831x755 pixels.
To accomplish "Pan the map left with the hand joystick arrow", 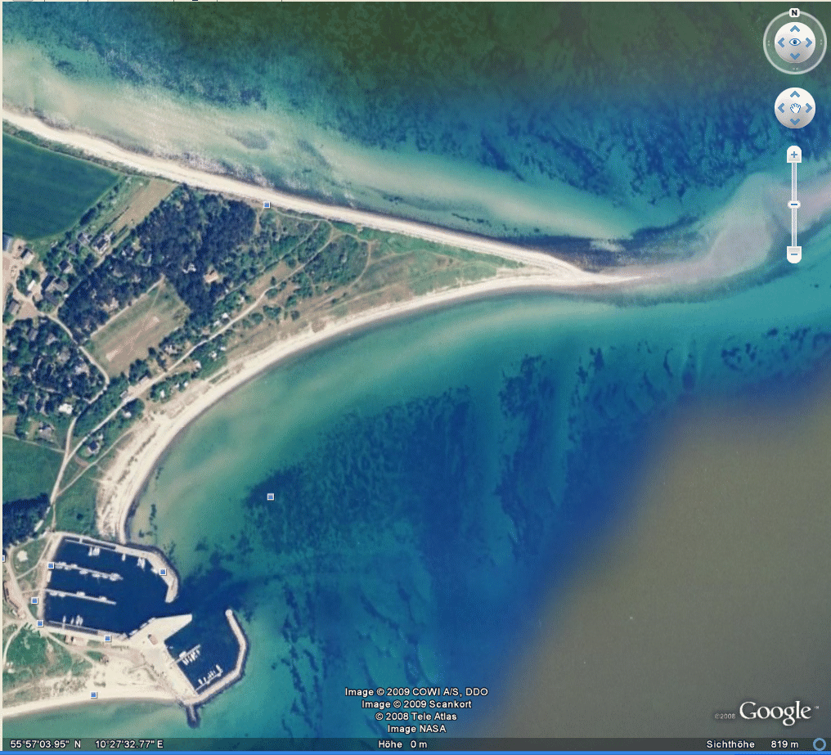I will (781, 108).
